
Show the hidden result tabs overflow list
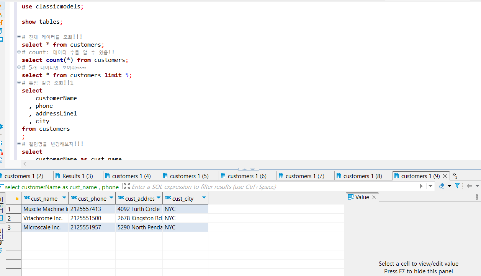[455, 176]
